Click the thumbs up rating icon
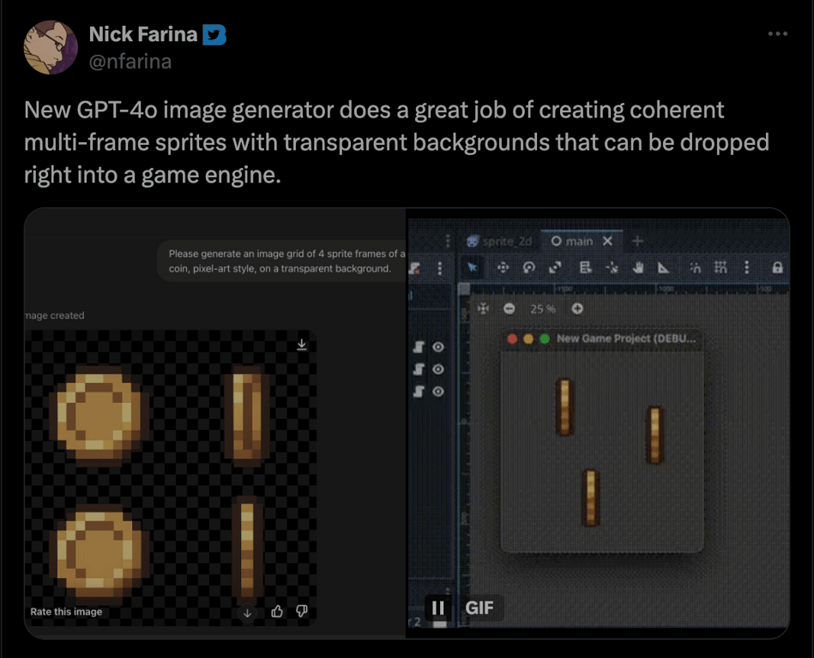814x658 pixels. [x=277, y=612]
